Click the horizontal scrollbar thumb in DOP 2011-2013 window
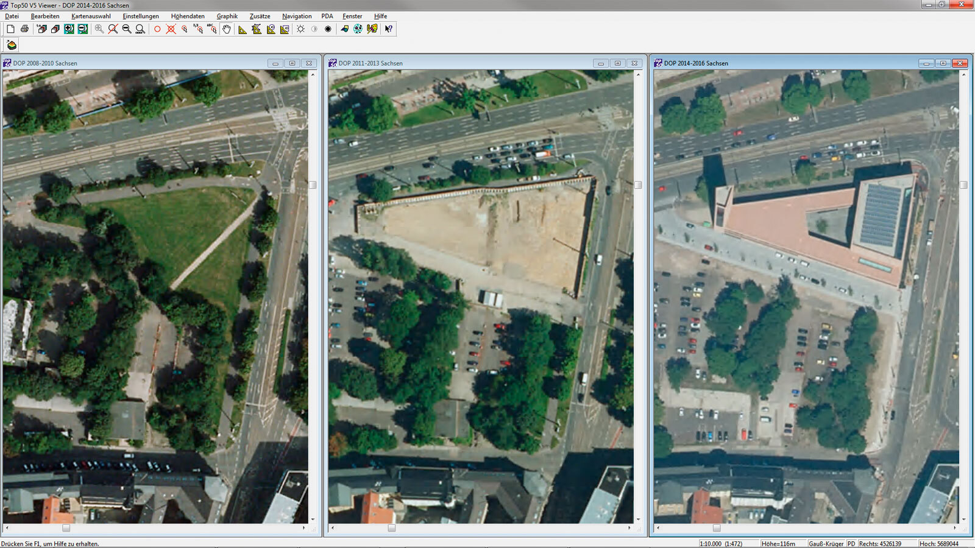Viewport: 975px width, 548px height. pos(392,528)
